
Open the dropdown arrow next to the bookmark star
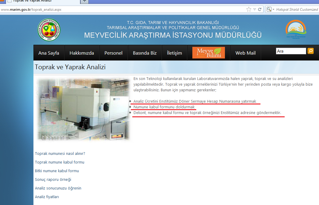click(254, 9)
